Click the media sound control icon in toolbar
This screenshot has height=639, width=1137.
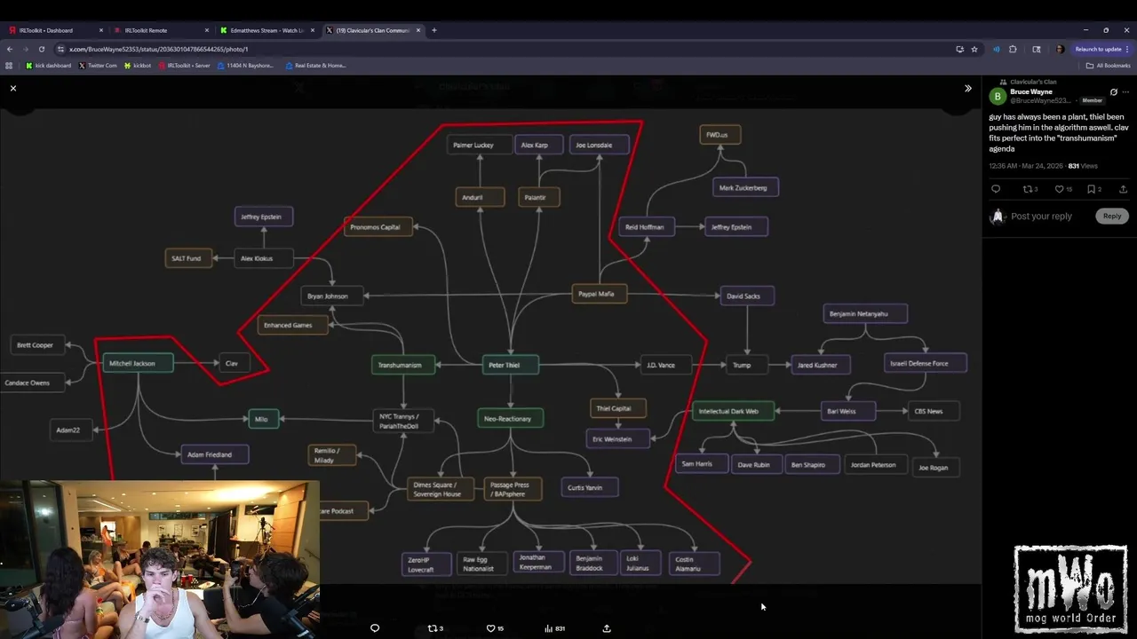click(996, 49)
